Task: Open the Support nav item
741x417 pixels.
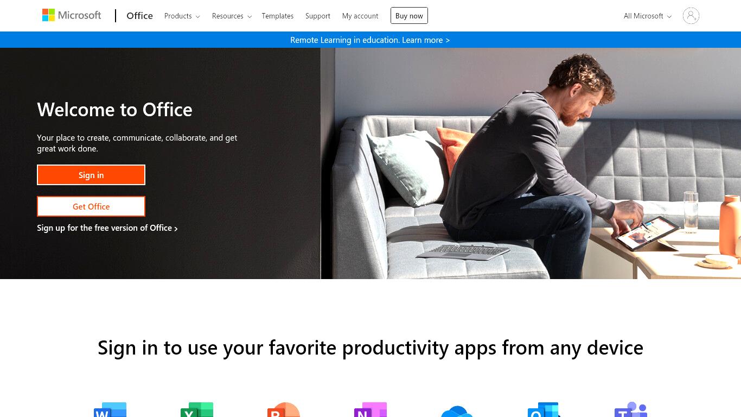Action: [318, 16]
